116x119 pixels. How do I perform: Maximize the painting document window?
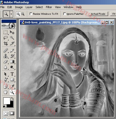tap(107, 22)
